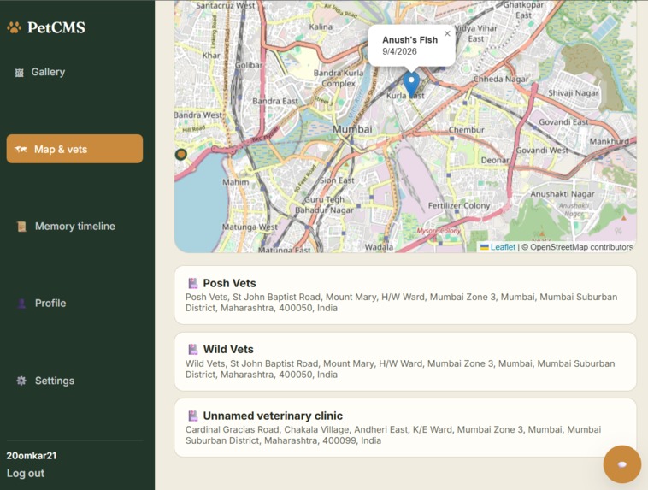Click the Unnamed veterinary clinic icon
The height and width of the screenshot is (490, 648).
click(193, 416)
